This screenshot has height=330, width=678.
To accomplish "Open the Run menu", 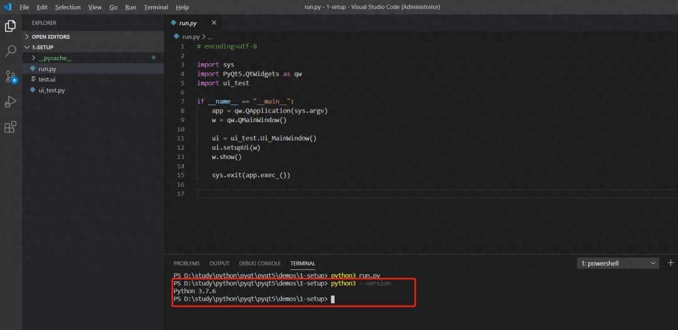I will (x=131, y=8).
